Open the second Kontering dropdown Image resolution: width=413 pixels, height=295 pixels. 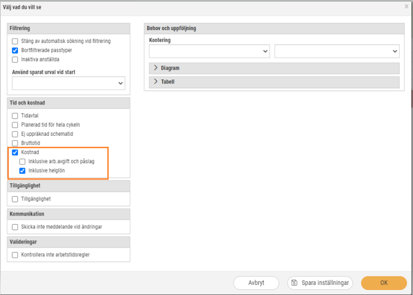coord(337,51)
